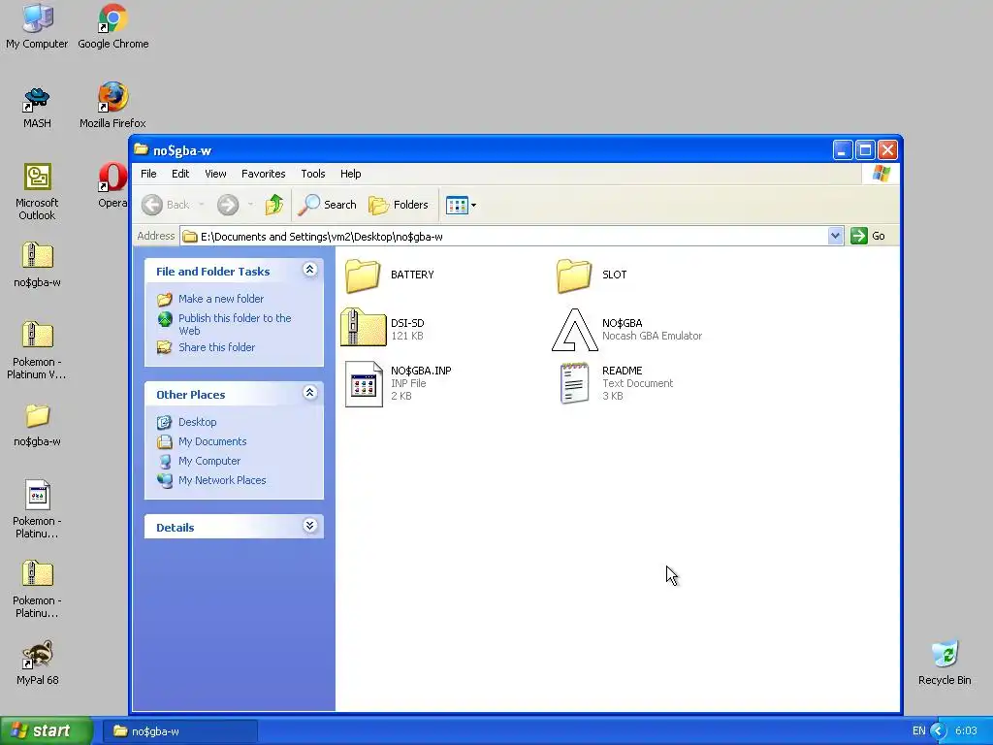The height and width of the screenshot is (745, 993).
Task: Select Microsoft Outlook desktop icon
Action: 38,192
